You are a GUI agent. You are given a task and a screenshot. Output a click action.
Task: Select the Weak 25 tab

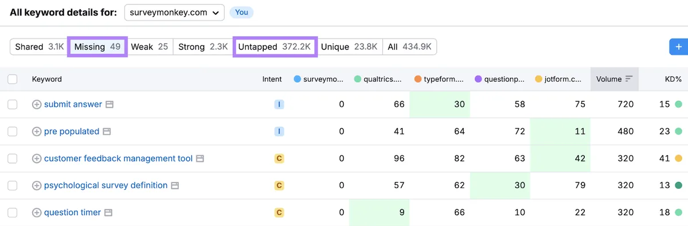[149, 47]
